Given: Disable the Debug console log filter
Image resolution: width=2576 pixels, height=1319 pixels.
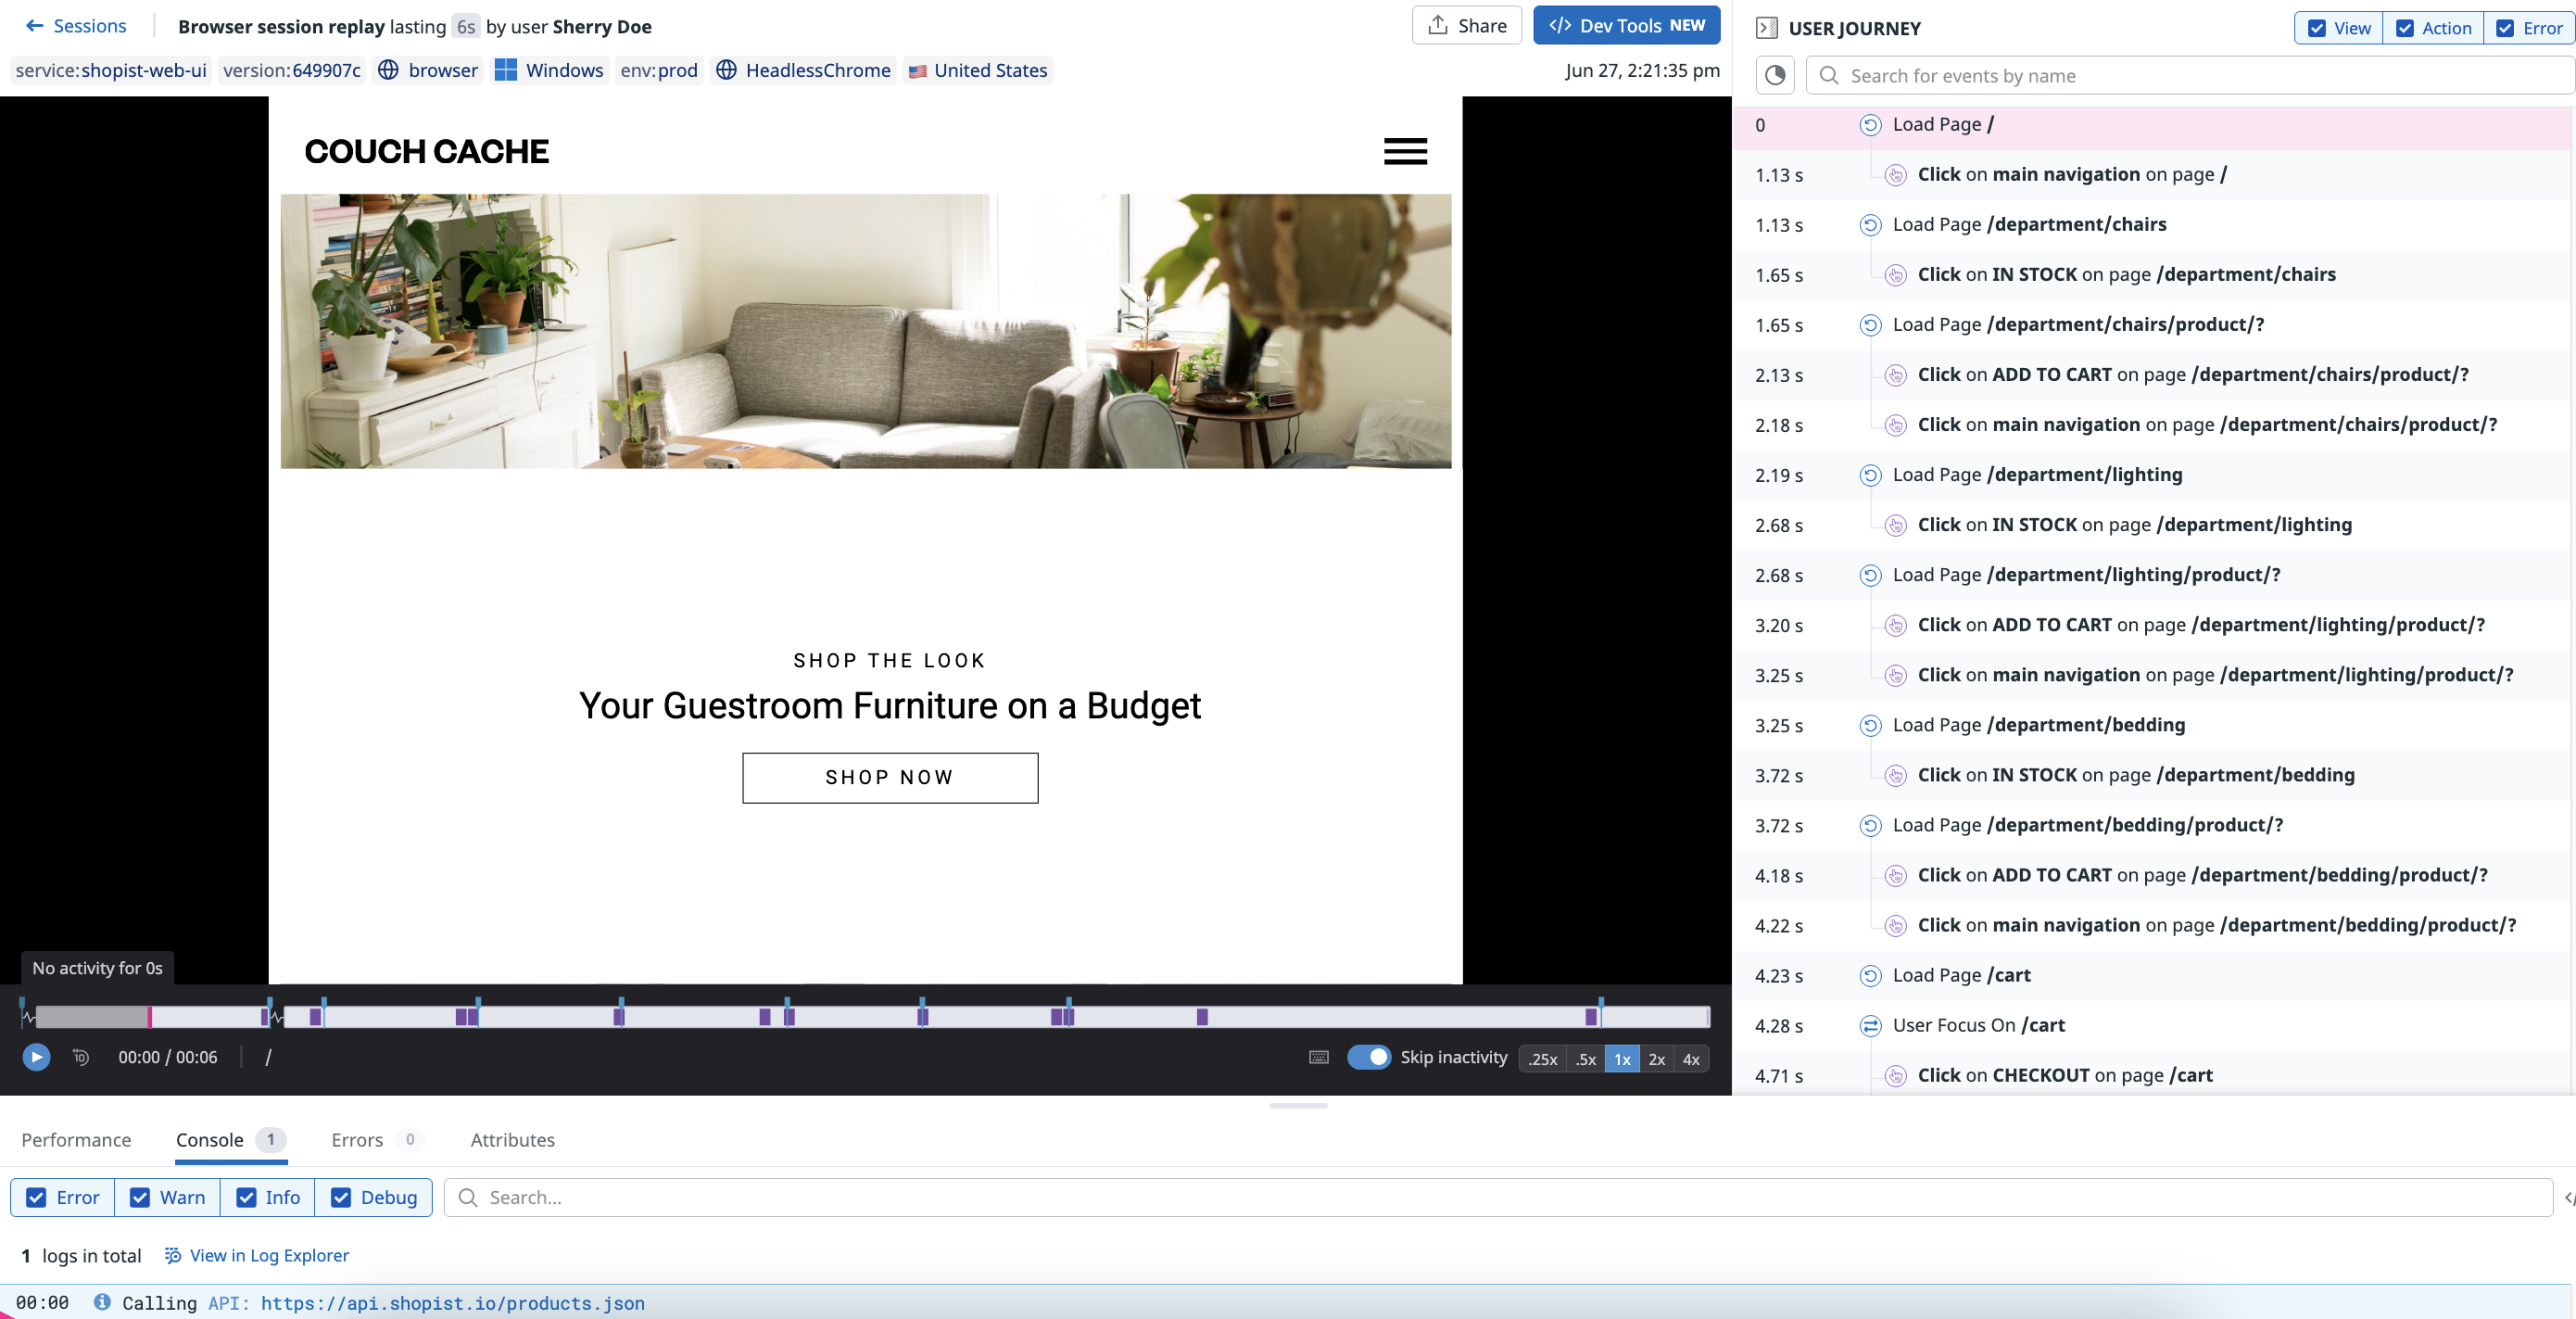Looking at the screenshot, I should (x=341, y=1197).
